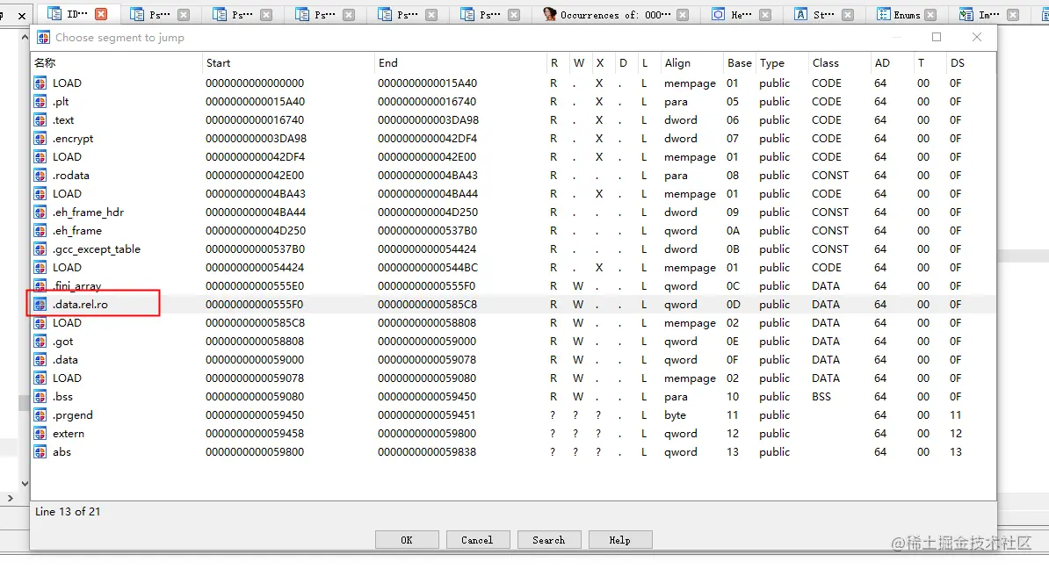
Task: Click the right scroll arrow at bottom left
Action: pyautogui.click(x=10, y=498)
